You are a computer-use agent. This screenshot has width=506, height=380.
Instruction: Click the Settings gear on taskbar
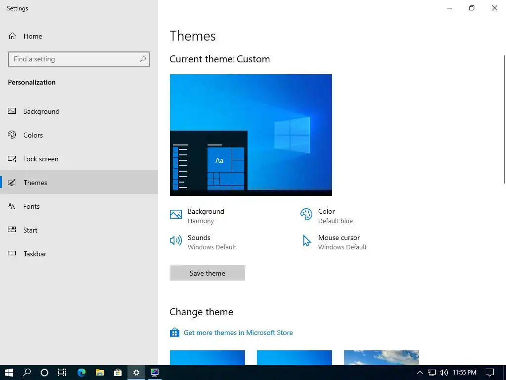point(136,373)
